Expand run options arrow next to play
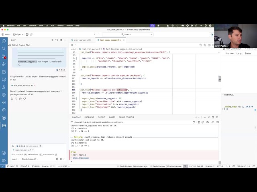257x192 pixels. 75,45
